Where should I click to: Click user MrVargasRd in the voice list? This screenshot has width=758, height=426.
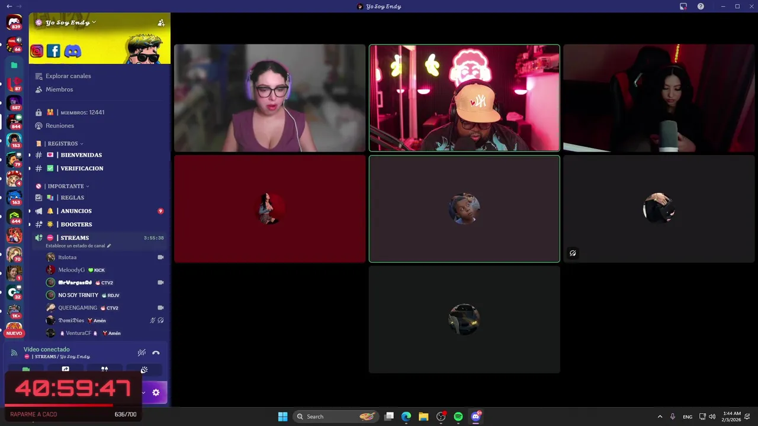pyautogui.click(x=104, y=283)
